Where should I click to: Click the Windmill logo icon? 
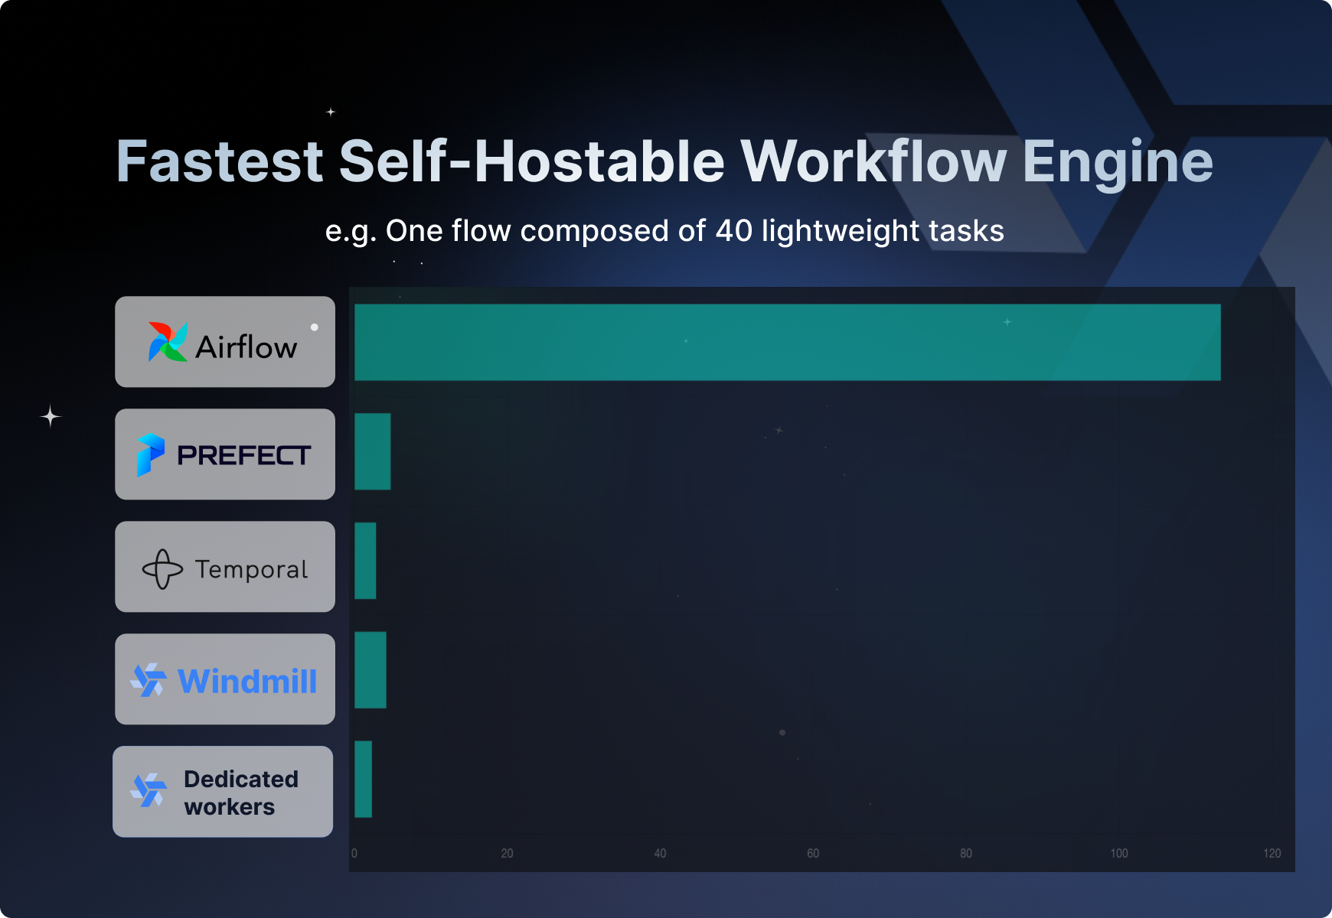pos(147,679)
